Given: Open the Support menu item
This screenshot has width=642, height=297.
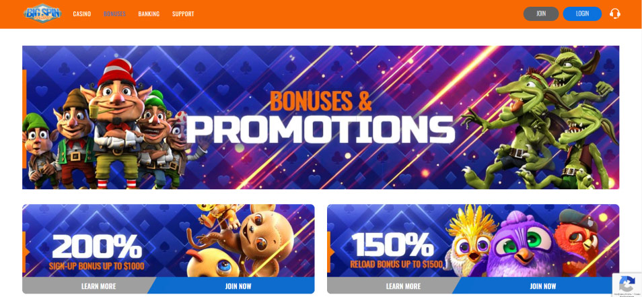Looking at the screenshot, I should (x=183, y=14).
